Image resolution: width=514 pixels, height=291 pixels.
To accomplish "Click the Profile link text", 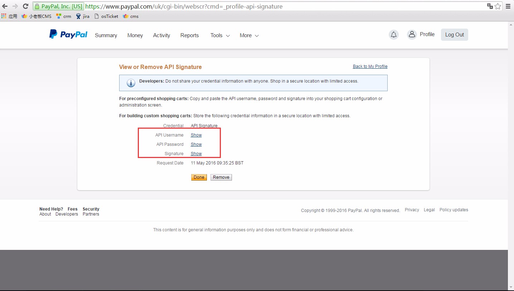I will [x=427, y=34].
